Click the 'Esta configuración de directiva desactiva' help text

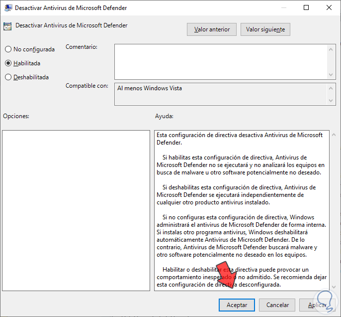pyautogui.click(x=240, y=139)
